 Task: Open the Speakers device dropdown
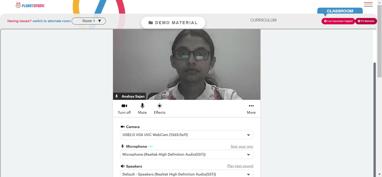click(x=187, y=174)
